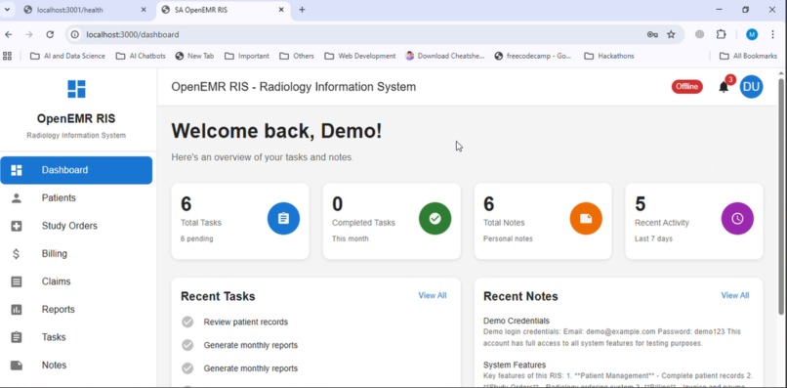
Task: Switch to the localhost:3001/health tab
Action: pyautogui.click(x=83, y=10)
